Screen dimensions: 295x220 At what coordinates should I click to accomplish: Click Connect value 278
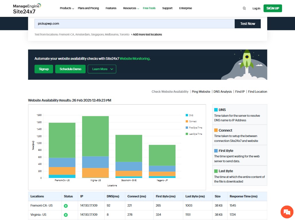point(130,215)
